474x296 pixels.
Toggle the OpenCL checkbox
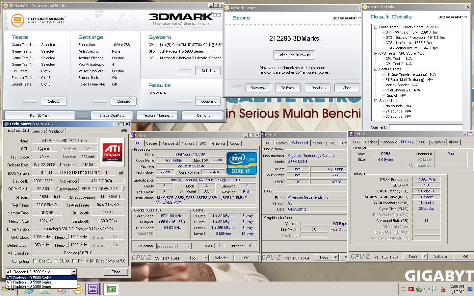[x=35, y=261]
